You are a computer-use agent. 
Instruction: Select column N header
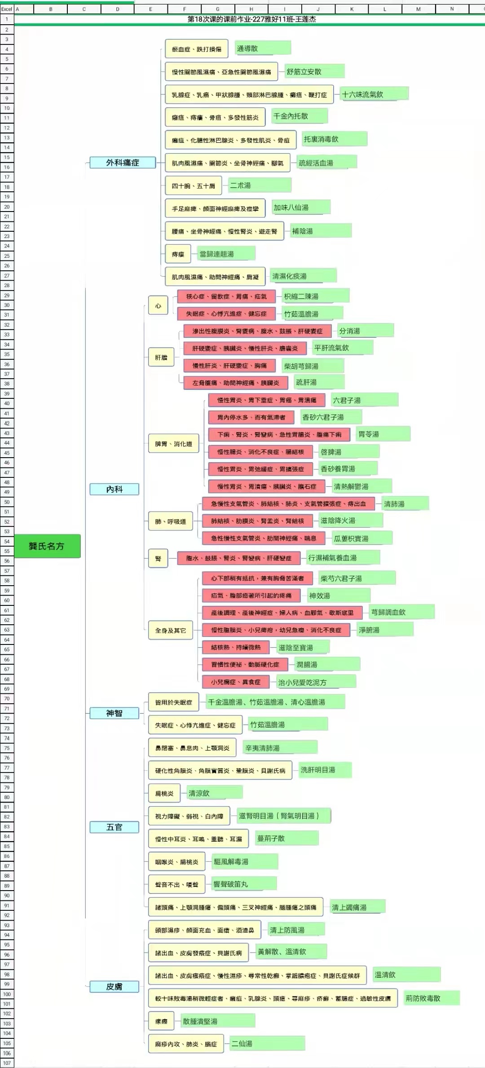[x=452, y=9]
